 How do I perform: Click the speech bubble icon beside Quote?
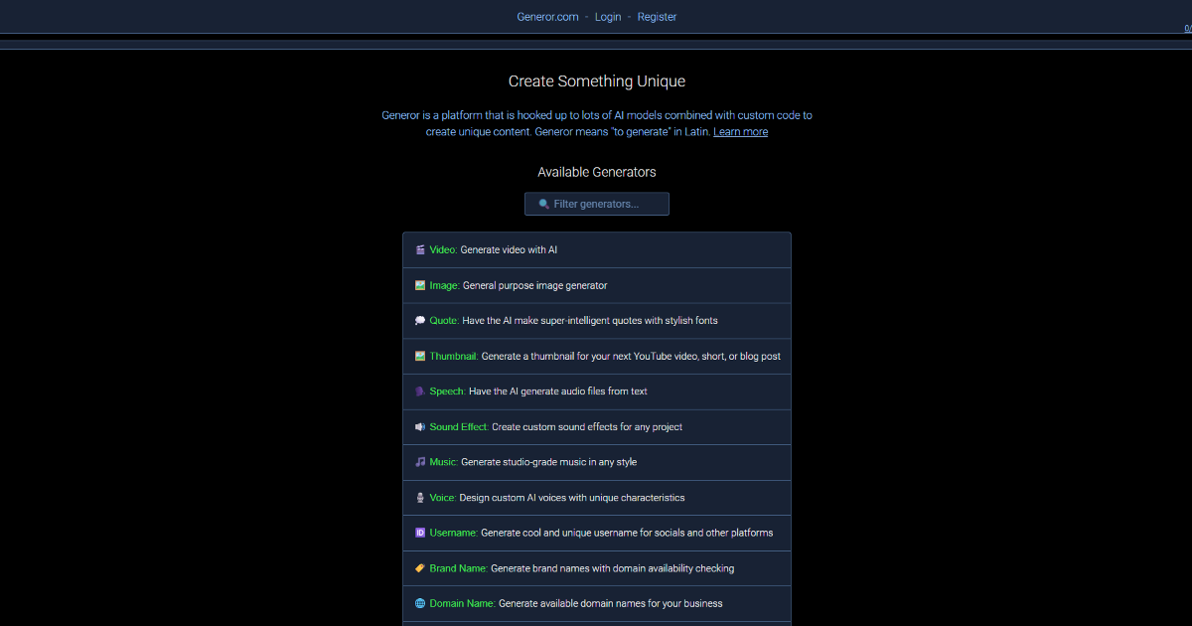[x=419, y=320]
